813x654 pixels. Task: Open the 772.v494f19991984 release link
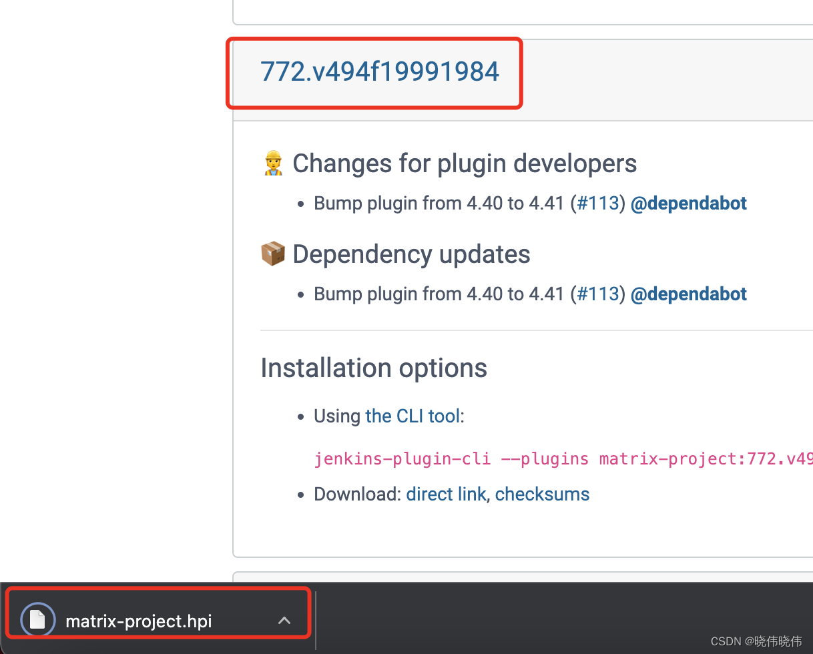(x=379, y=71)
